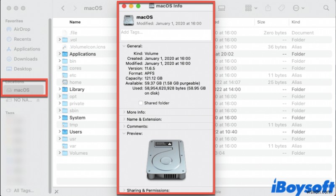This screenshot has height=196, width=336.
Task: Expand the Users folder
Action: [x=59, y=132]
